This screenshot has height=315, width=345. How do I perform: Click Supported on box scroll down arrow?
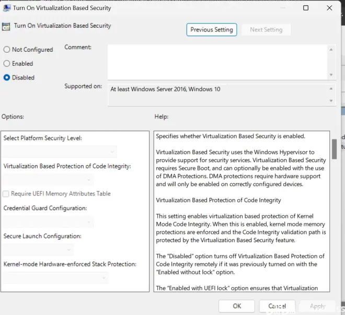(331, 101)
